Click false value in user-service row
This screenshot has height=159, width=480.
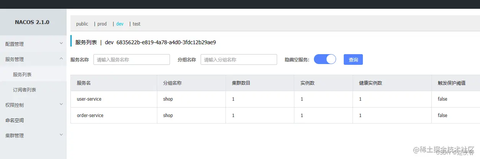(442, 99)
